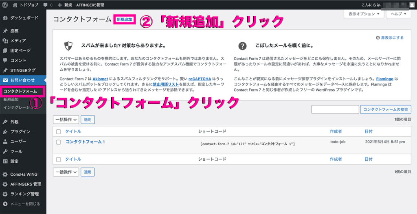417x214 pixels.
Task: Check select-all checkbox in table footer
Action: (x=59, y=159)
